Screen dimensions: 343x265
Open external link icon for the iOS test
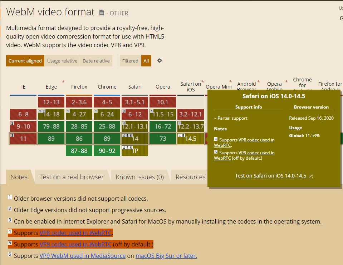[310, 176]
